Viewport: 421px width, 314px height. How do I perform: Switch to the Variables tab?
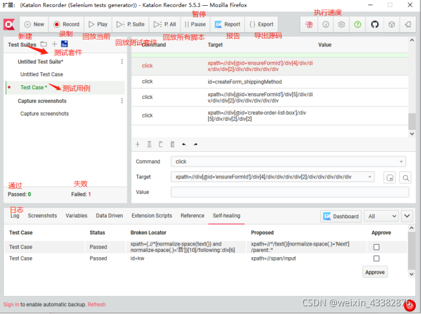(76, 216)
